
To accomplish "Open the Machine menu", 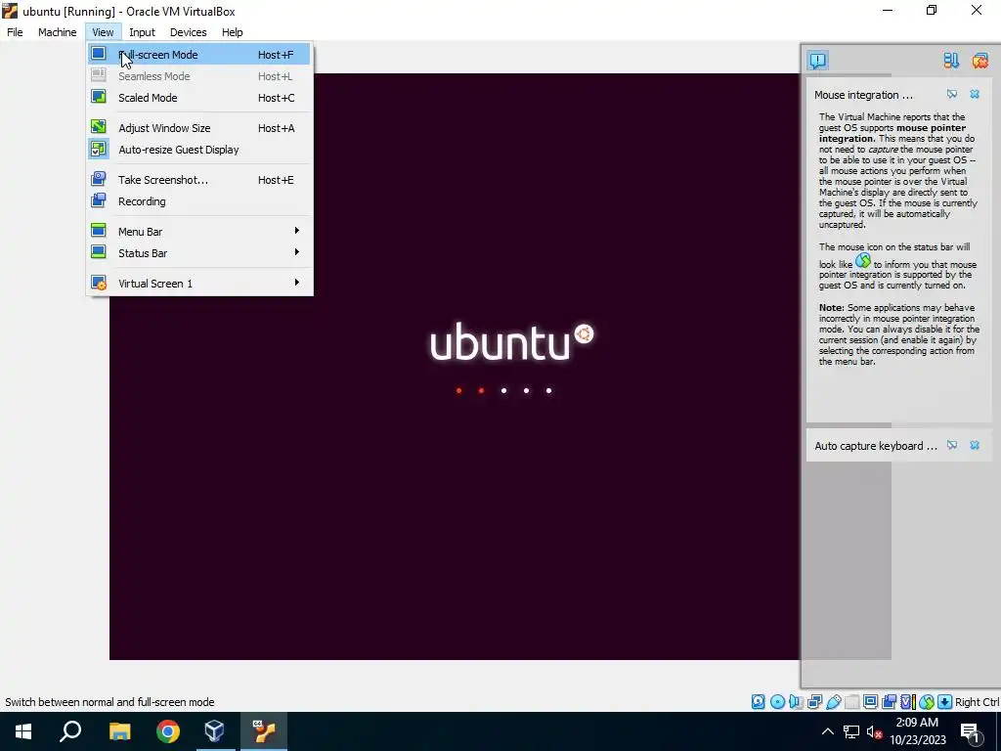I will click(x=58, y=32).
